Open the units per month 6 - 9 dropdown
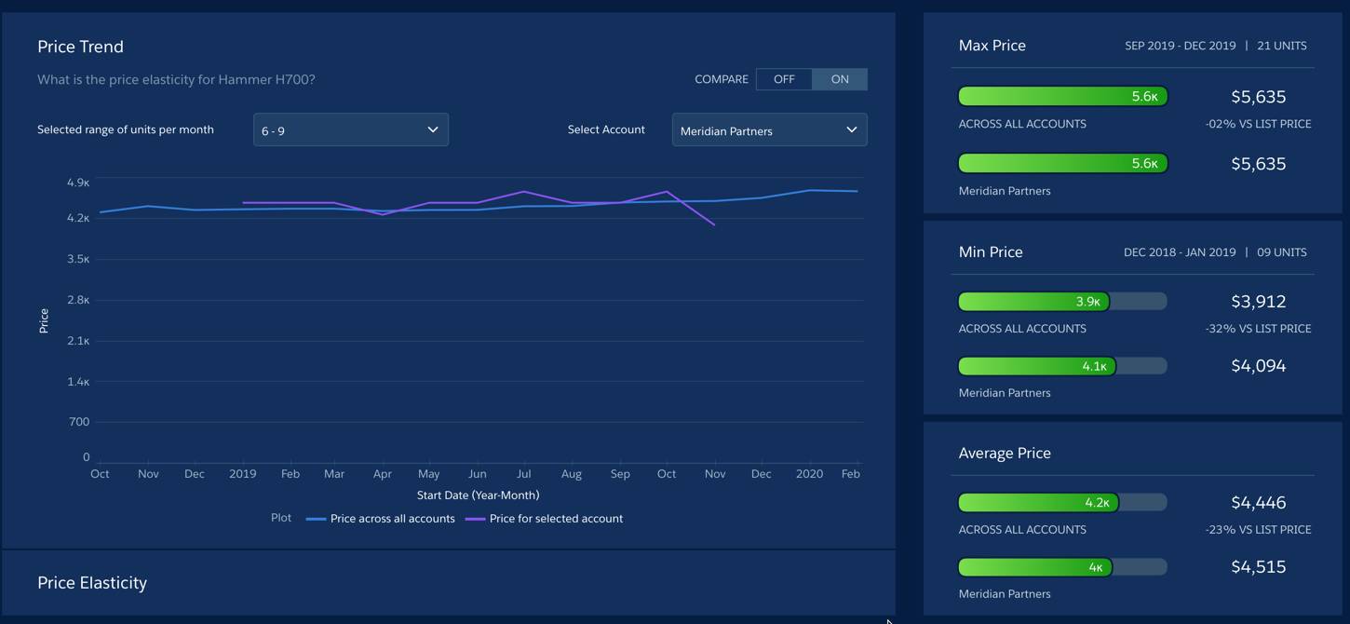Screen dimensions: 1350x624 click(x=351, y=130)
